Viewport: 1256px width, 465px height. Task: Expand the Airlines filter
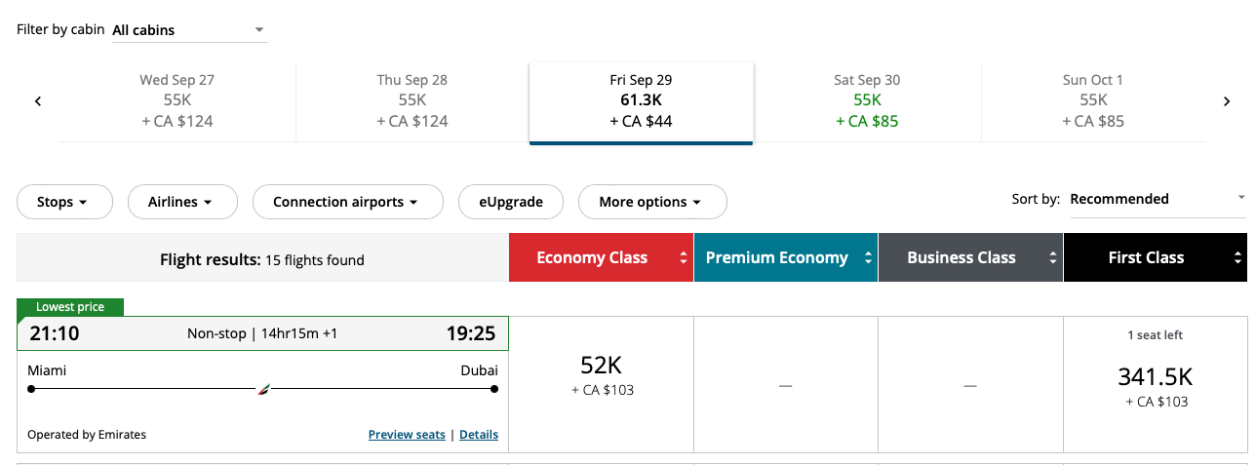182,202
